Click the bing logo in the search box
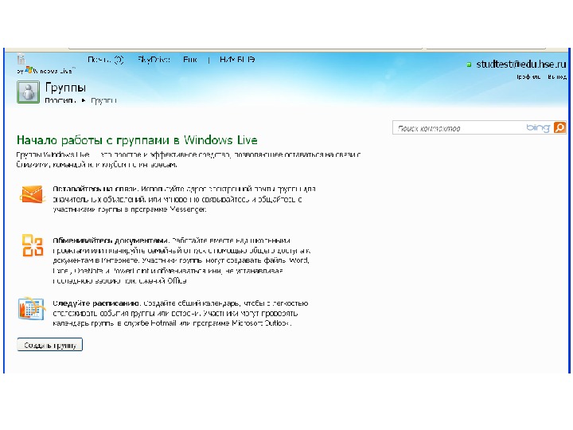This screenshot has height=430, width=573. 538,127
